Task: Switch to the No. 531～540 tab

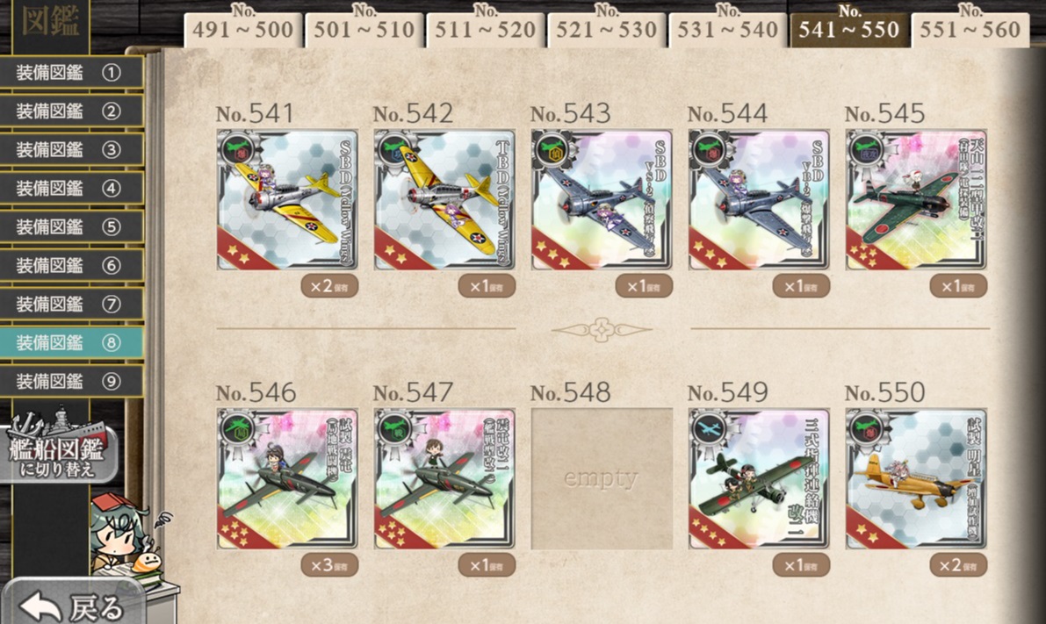Action: point(728,25)
